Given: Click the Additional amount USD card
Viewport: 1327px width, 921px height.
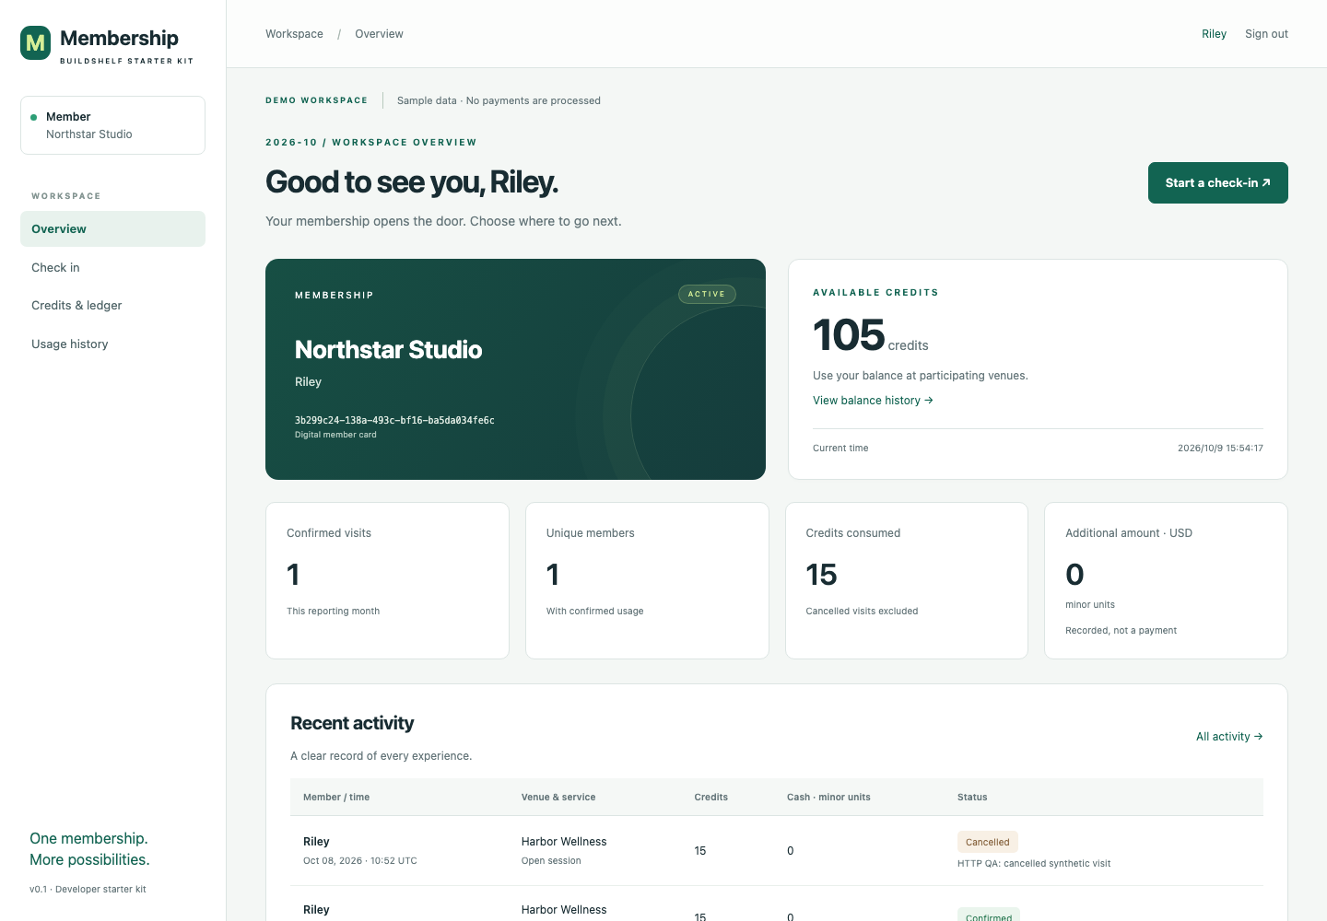Looking at the screenshot, I should click(x=1166, y=580).
